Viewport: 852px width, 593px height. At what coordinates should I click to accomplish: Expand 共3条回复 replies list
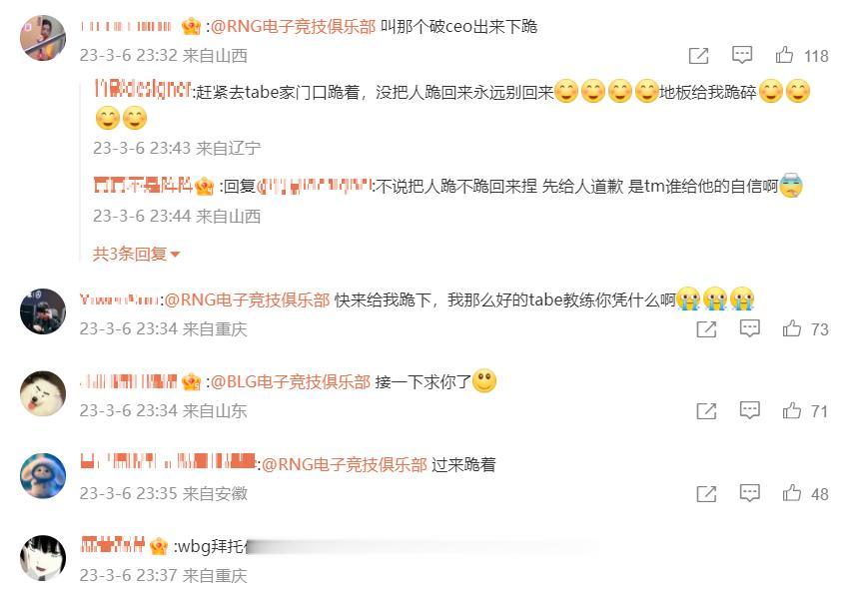click(136, 254)
